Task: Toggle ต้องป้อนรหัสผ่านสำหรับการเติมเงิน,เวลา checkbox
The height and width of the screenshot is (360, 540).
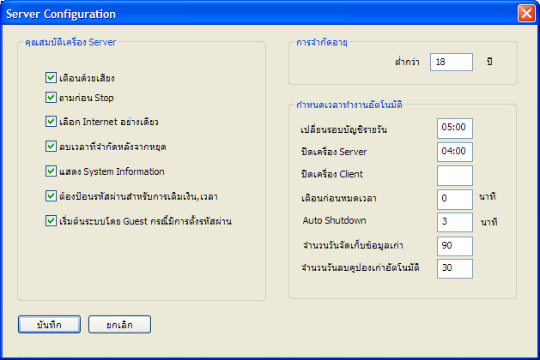Action: (51, 196)
